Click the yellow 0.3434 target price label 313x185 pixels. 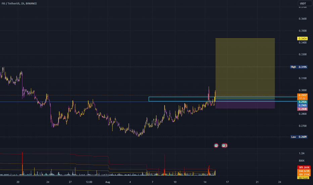(302, 38)
